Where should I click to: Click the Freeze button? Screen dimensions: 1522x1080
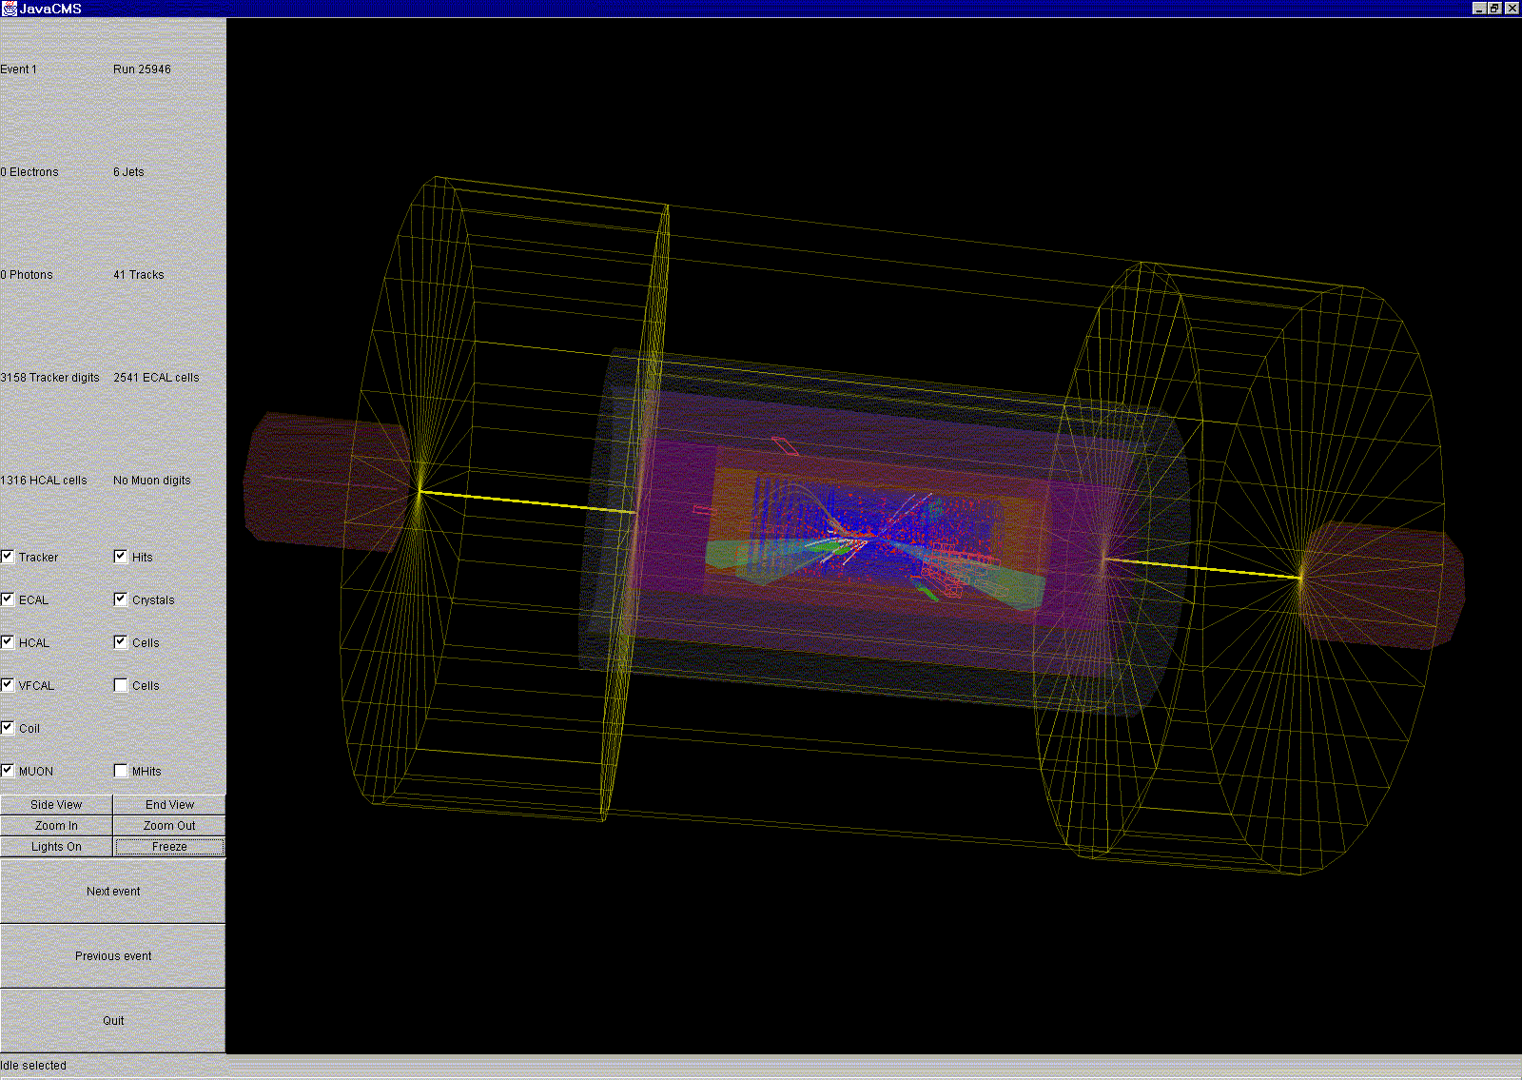[x=168, y=846]
